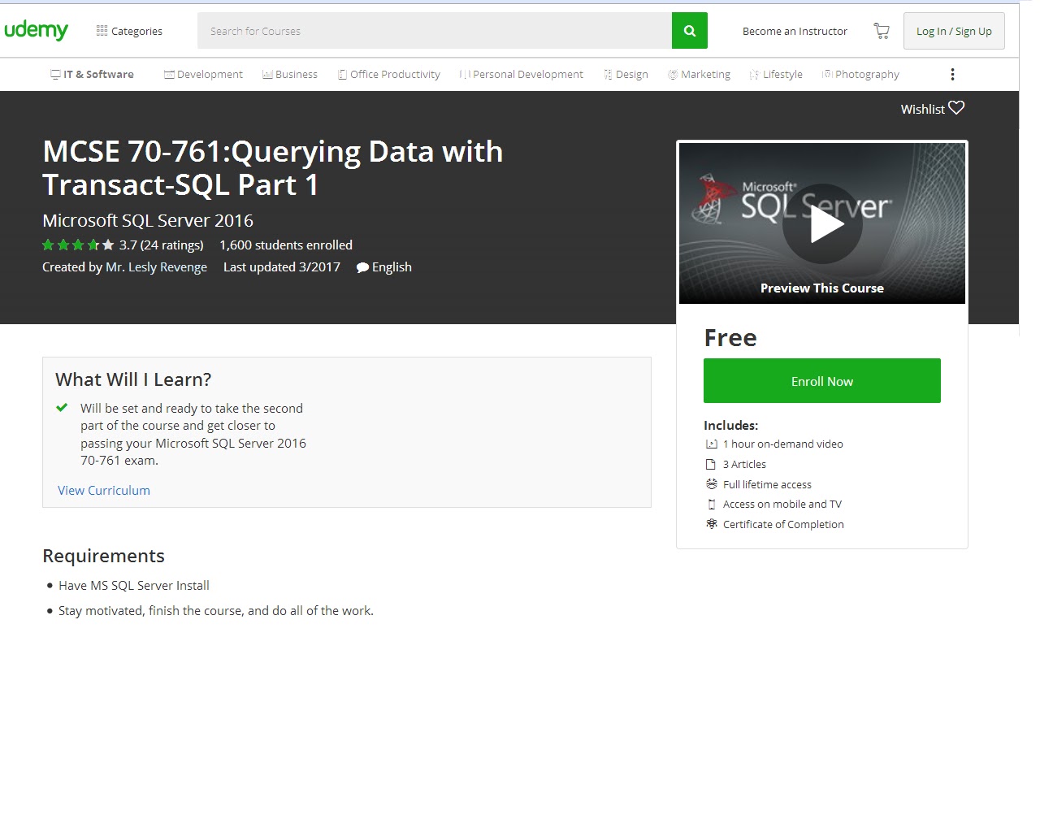Click the green Enroll Now button
The image size is (1040, 832).
pos(822,381)
